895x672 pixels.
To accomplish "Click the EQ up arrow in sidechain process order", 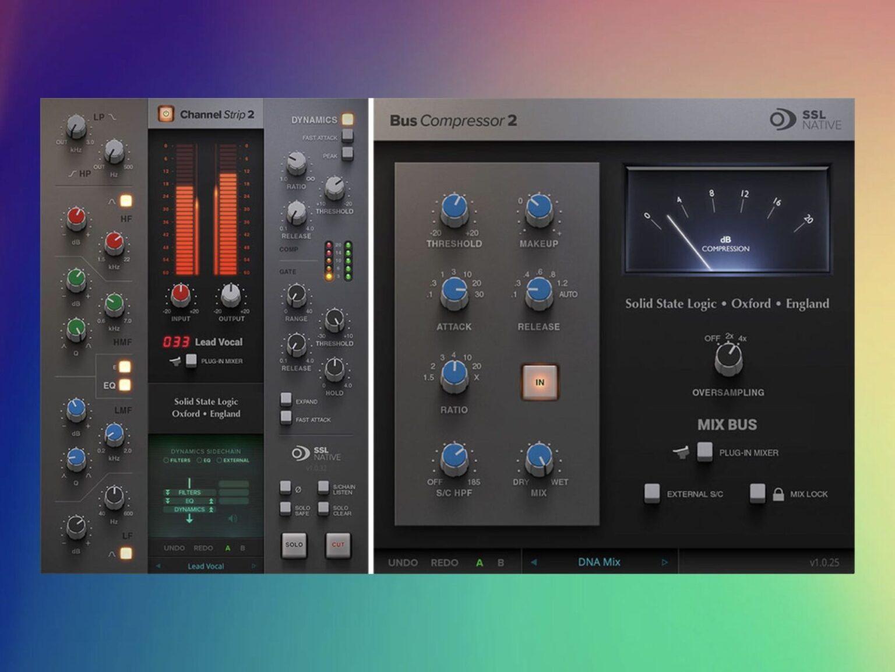I will [210, 501].
